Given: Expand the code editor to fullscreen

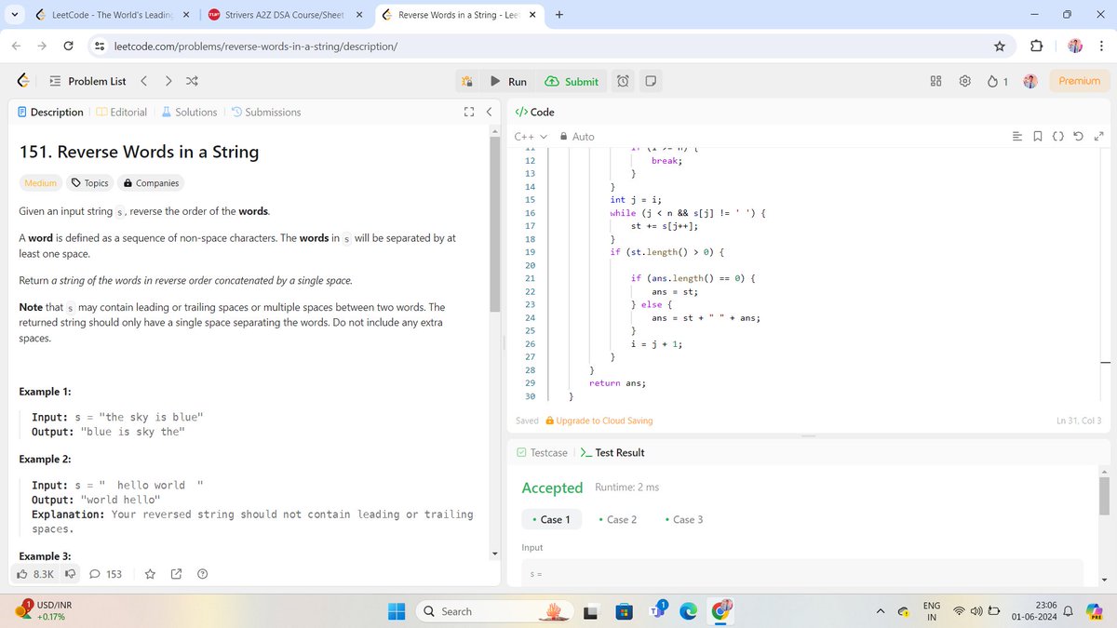Looking at the screenshot, I should tap(1099, 137).
